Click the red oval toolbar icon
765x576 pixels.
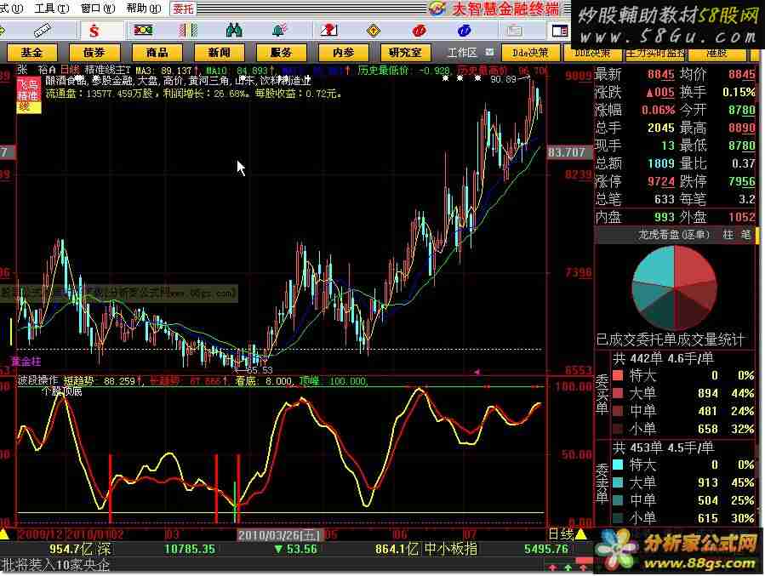pyautogui.click(x=420, y=31)
